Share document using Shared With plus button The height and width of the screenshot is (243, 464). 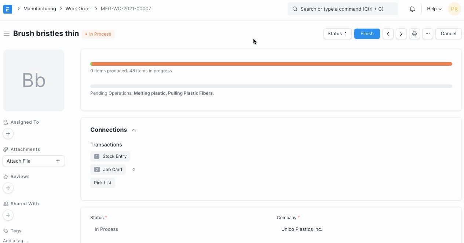[x=8, y=215]
